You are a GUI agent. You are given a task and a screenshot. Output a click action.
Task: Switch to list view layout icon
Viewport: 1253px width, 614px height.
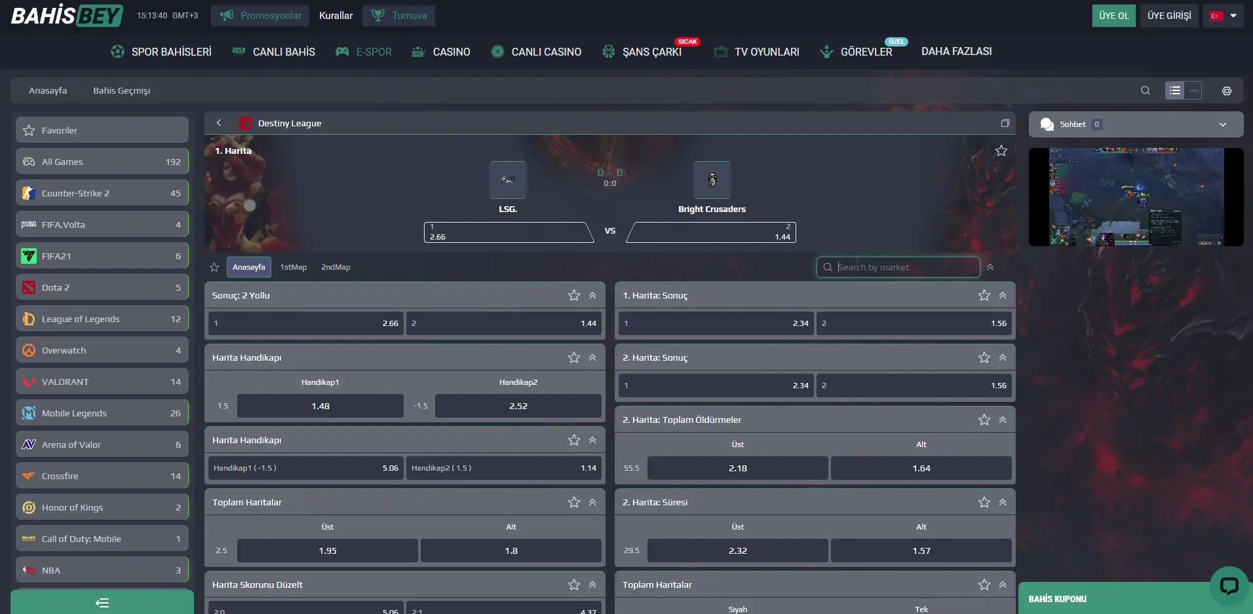[1175, 90]
